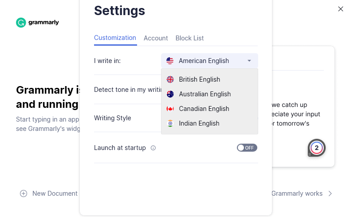Click the British flag icon

coord(170,79)
